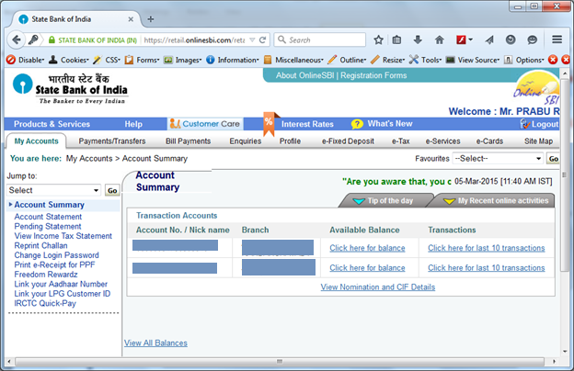This screenshot has width=574, height=371.
Task: Open Pending Statement in sidebar
Action: (x=48, y=226)
